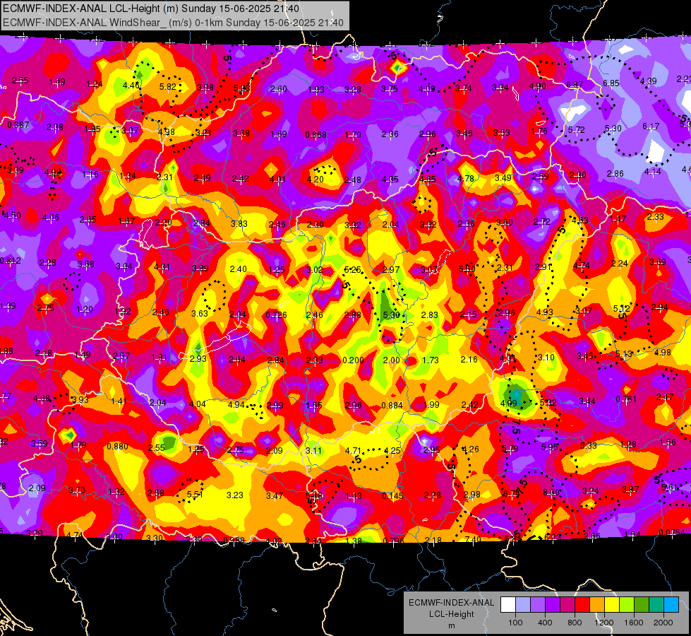Image resolution: width=691 pixels, height=636 pixels.
Task: Click the wind shear value 4.25
Action: [392, 451]
